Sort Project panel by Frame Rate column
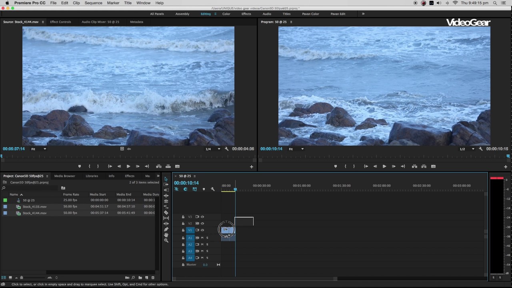The width and height of the screenshot is (512, 288). tap(71, 194)
